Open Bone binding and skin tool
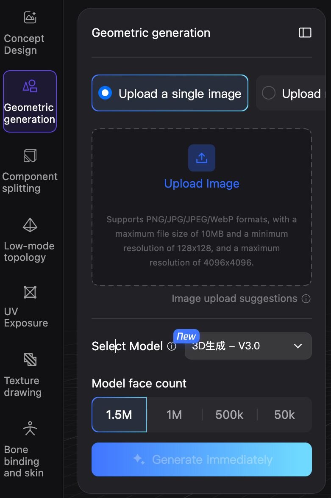The width and height of the screenshot is (331, 498). [x=30, y=450]
